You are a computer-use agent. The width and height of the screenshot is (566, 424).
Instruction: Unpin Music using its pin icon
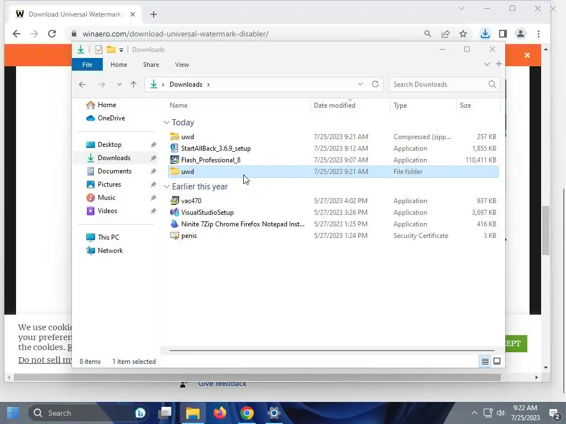pos(154,198)
